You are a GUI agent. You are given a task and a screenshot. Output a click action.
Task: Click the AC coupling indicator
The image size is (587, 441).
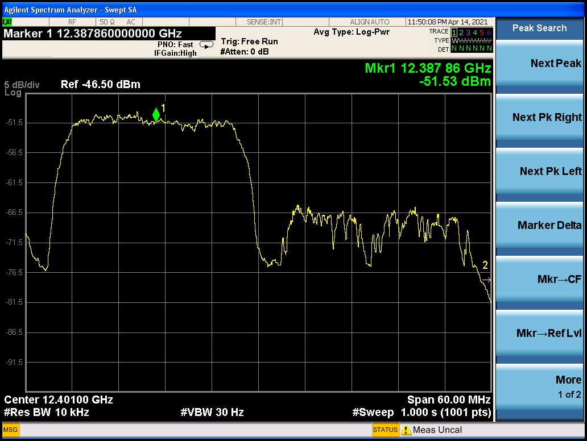coord(131,22)
